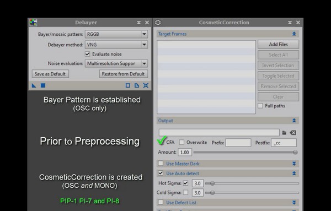Image resolution: width=331 pixels, height=211 pixels.
Task: Open Debayer documentation with the page icon
Action: coord(137,85)
